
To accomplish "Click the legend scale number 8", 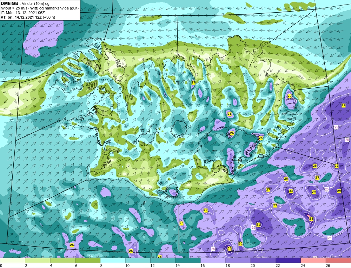I will pyautogui.click(x=101, y=266).
